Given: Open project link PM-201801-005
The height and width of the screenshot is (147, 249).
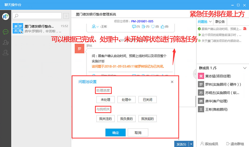Looking at the screenshot, I should point(142,21).
